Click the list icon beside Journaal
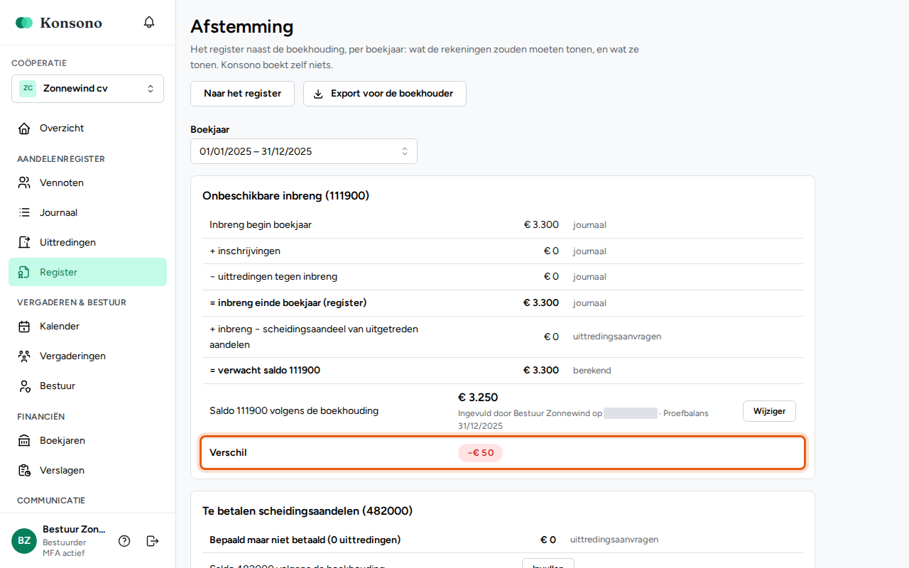 coord(24,212)
